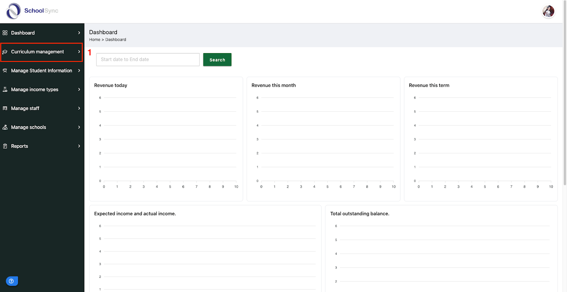Click the Dashboard breadcrumb text

116,40
